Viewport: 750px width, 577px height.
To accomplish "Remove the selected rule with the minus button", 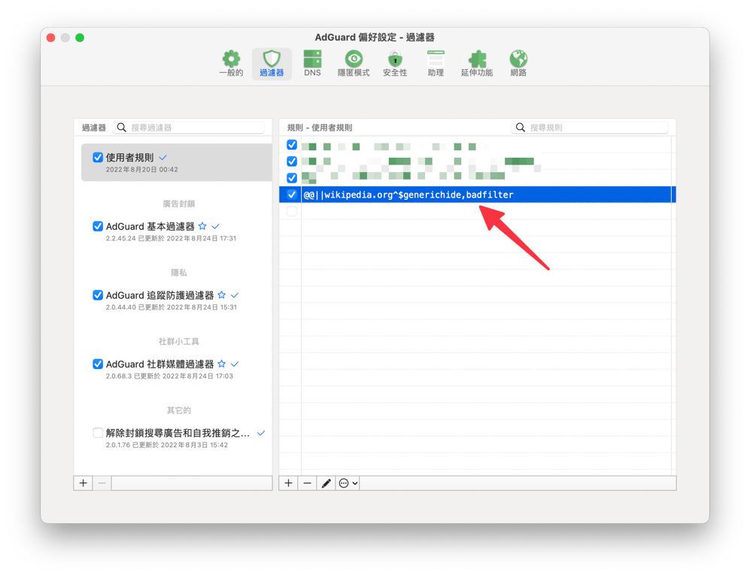I will [307, 483].
